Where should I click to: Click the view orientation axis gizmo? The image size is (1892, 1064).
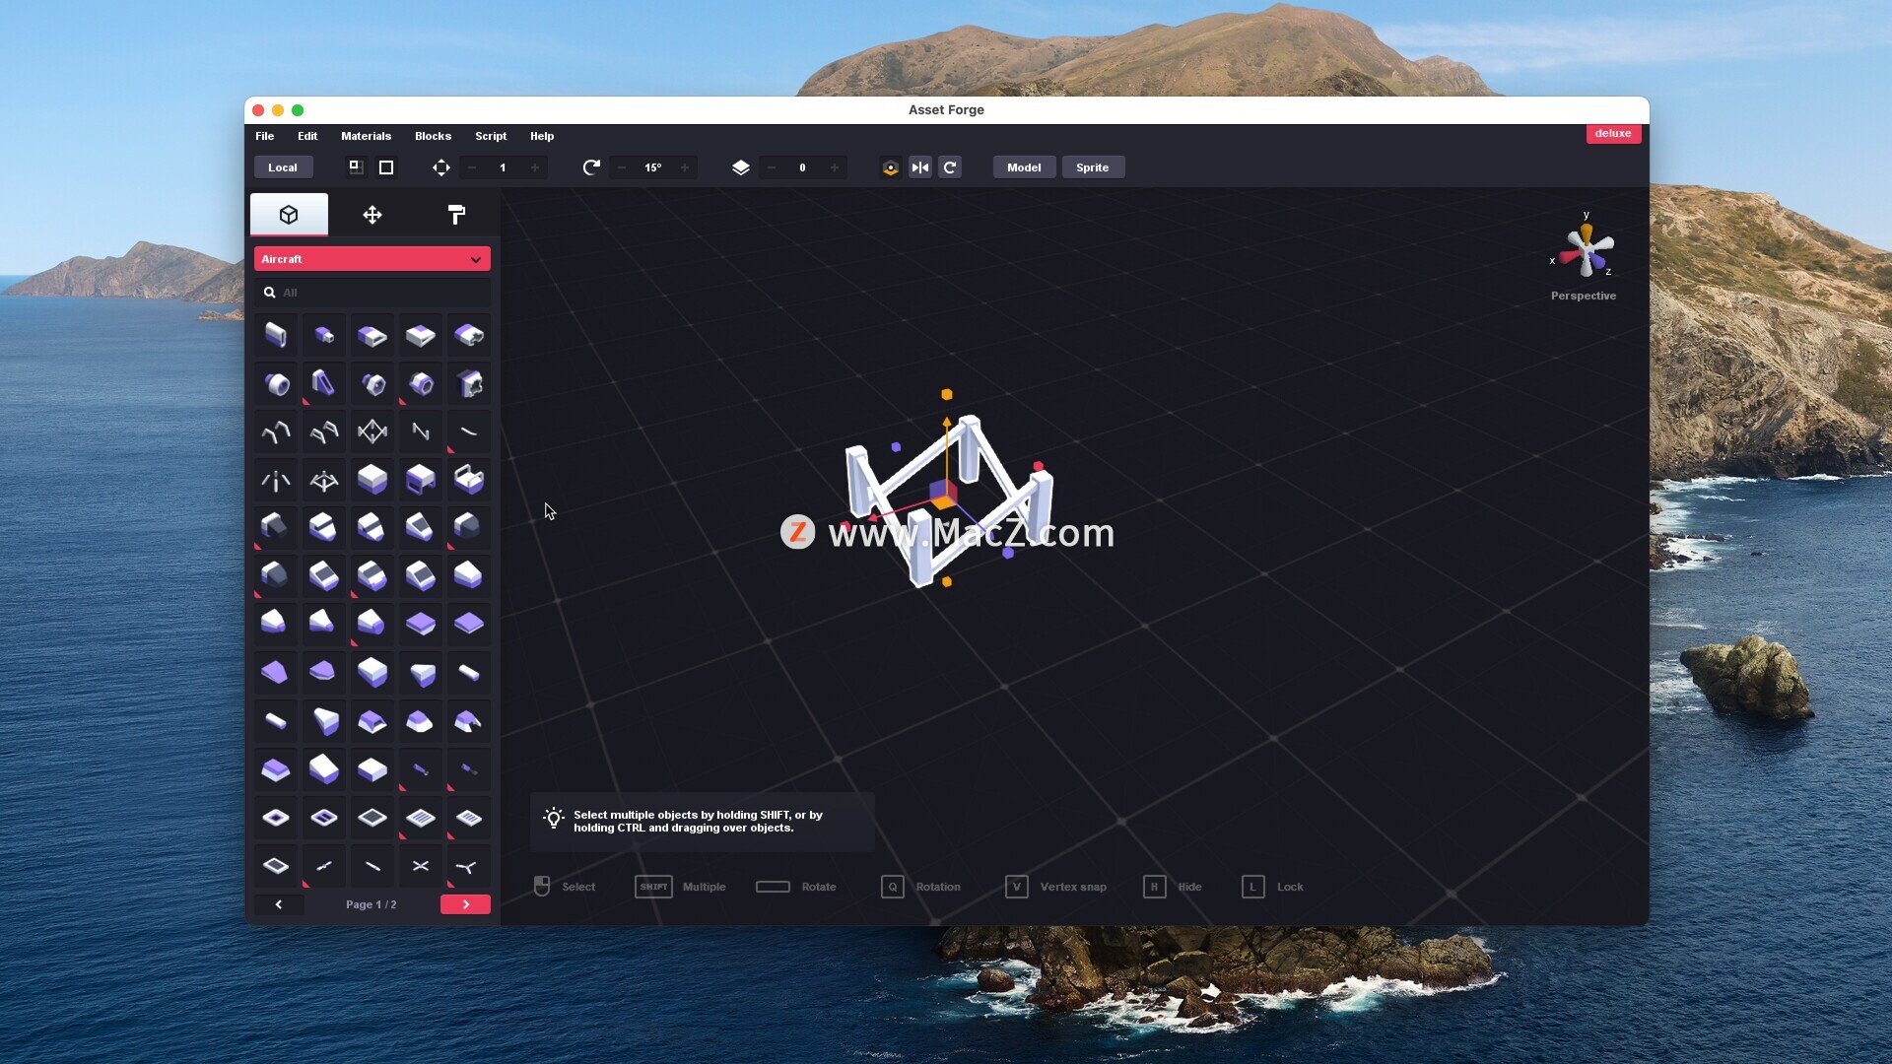point(1585,250)
